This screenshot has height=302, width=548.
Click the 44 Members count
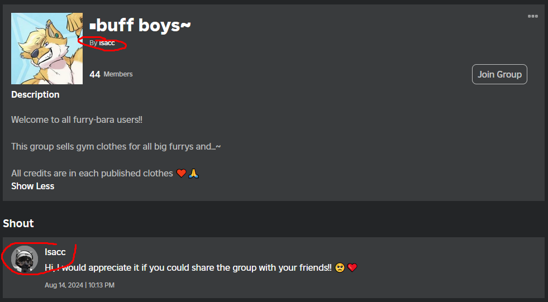click(x=111, y=74)
